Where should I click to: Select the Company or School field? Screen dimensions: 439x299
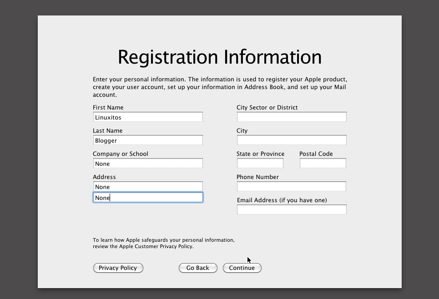point(148,163)
